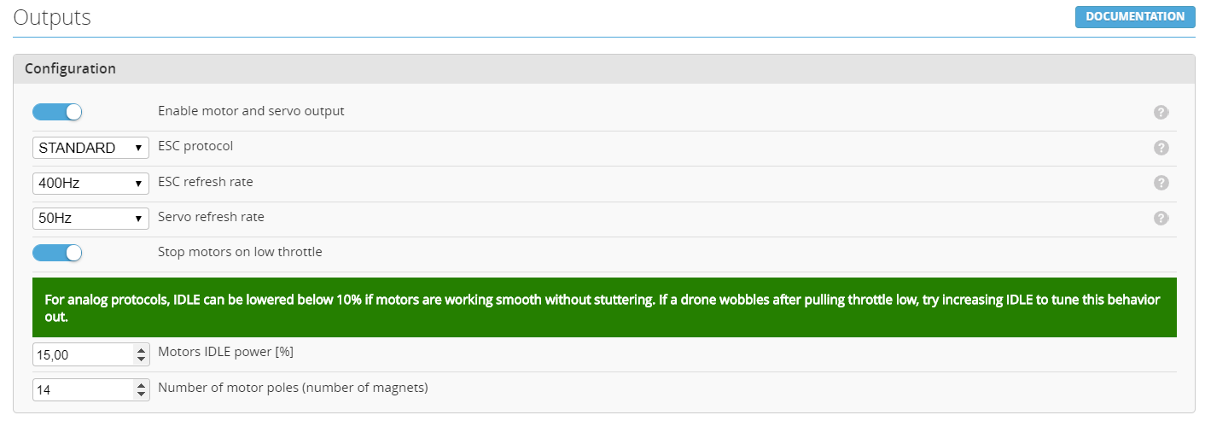The height and width of the screenshot is (421, 1205).
Task: Toggle Enable motor and servo output switch
Action: [57, 112]
